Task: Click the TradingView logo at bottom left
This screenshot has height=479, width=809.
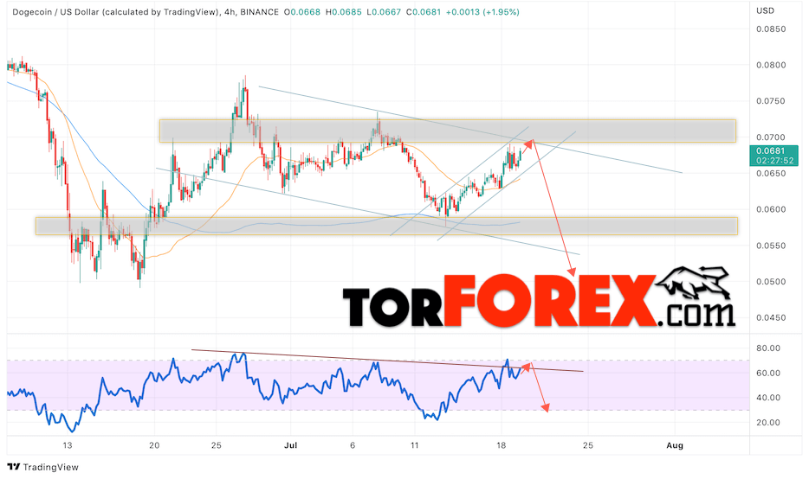Action: (43, 467)
